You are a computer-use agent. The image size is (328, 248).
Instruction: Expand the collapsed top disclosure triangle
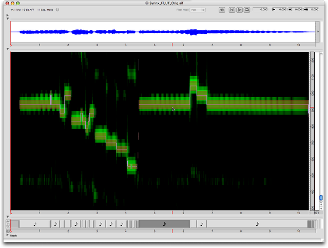[x=8, y=15]
